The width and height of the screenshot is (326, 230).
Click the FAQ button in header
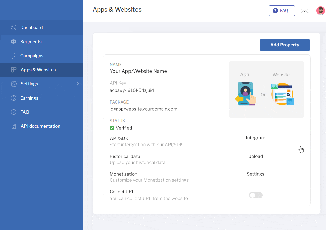point(282,11)
